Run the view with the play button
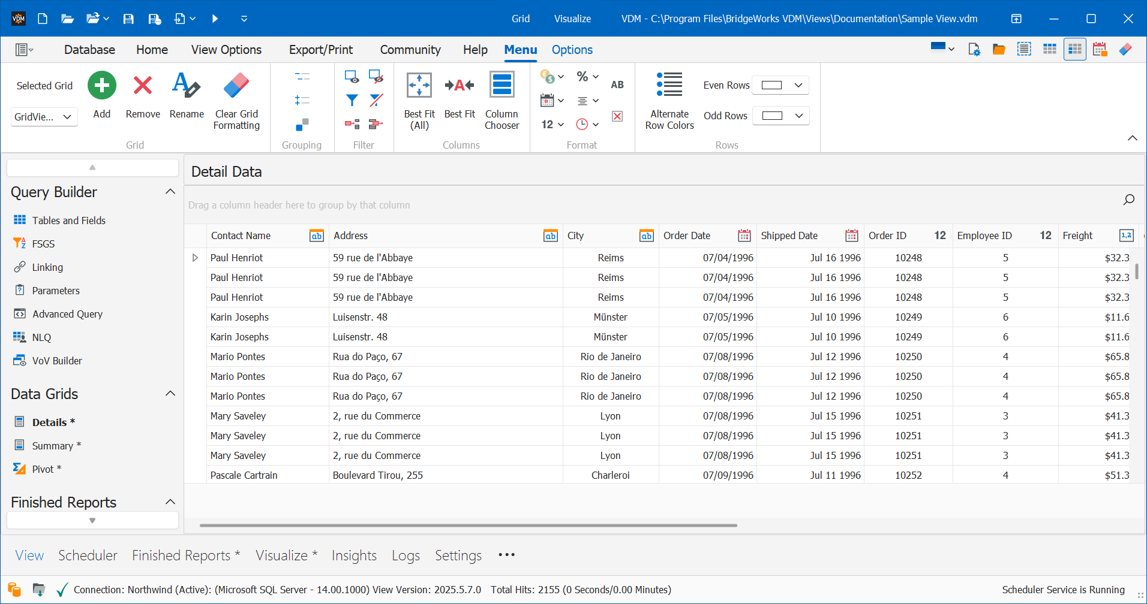The height and width of the screenshot is (604, 1147). 215,19
